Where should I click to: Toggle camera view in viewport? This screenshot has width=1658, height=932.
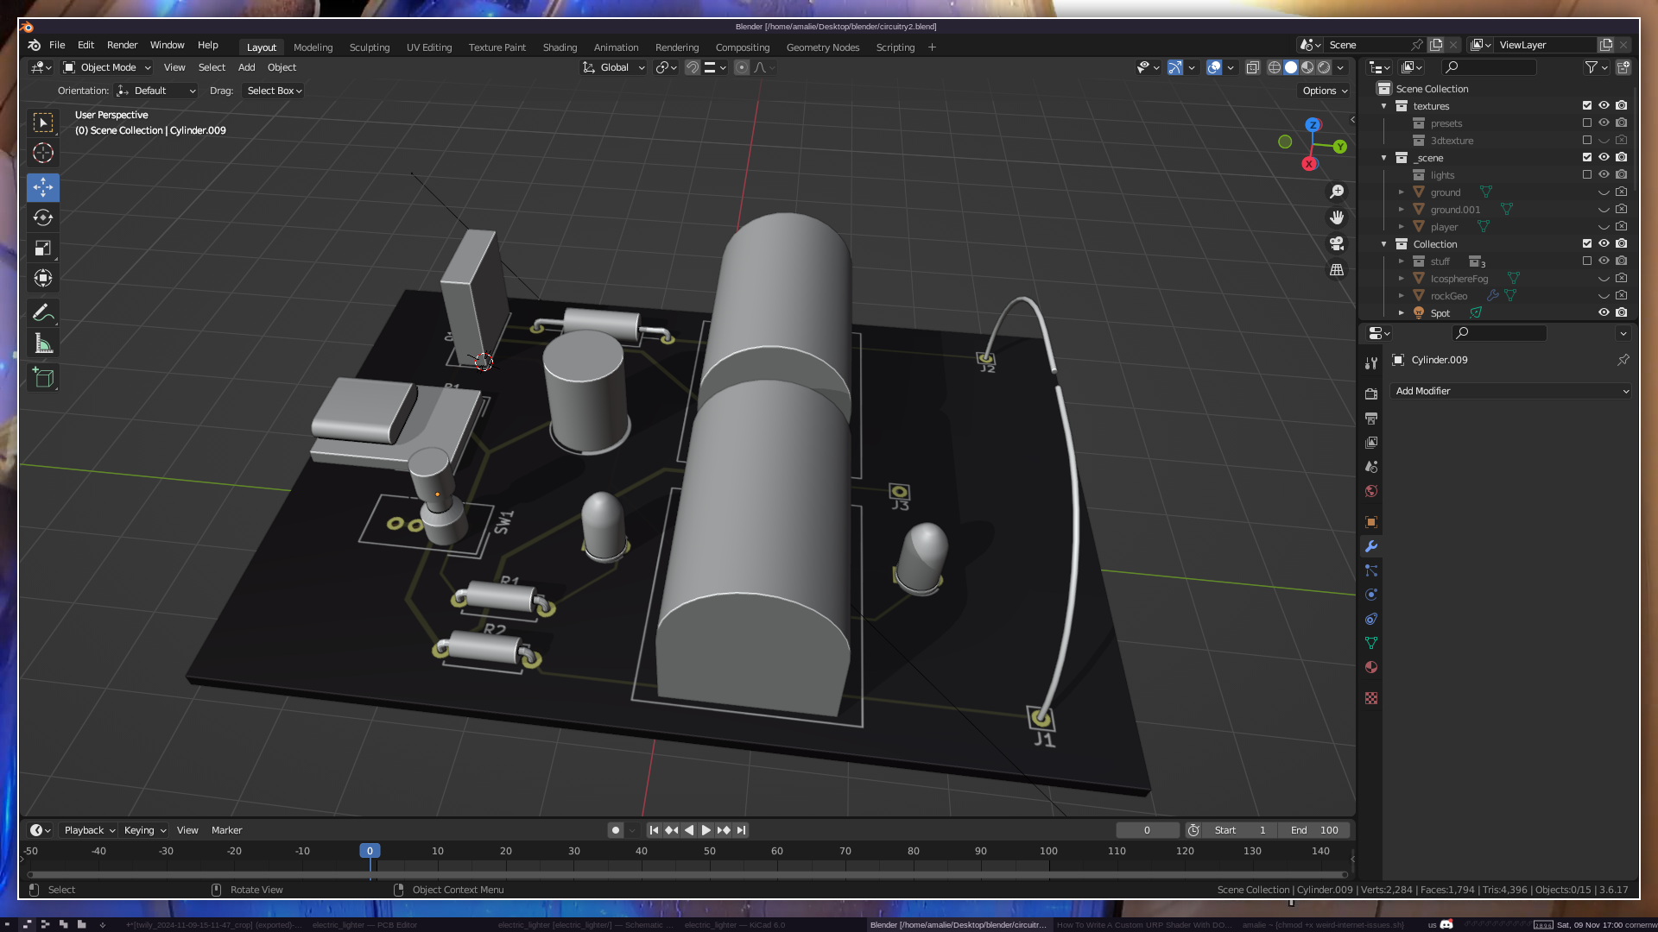point(1337,243)
